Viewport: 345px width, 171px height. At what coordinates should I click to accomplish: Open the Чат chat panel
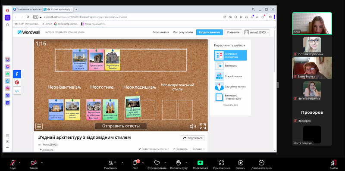(x=135, y=165)
